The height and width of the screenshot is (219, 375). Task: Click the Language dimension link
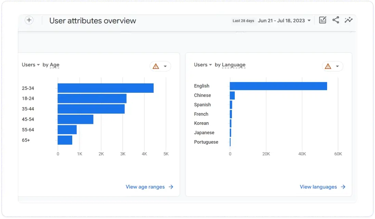[234, 65]
